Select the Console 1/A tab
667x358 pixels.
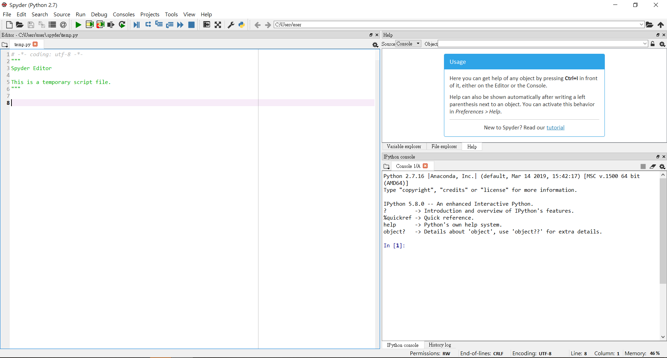point(408,166)
